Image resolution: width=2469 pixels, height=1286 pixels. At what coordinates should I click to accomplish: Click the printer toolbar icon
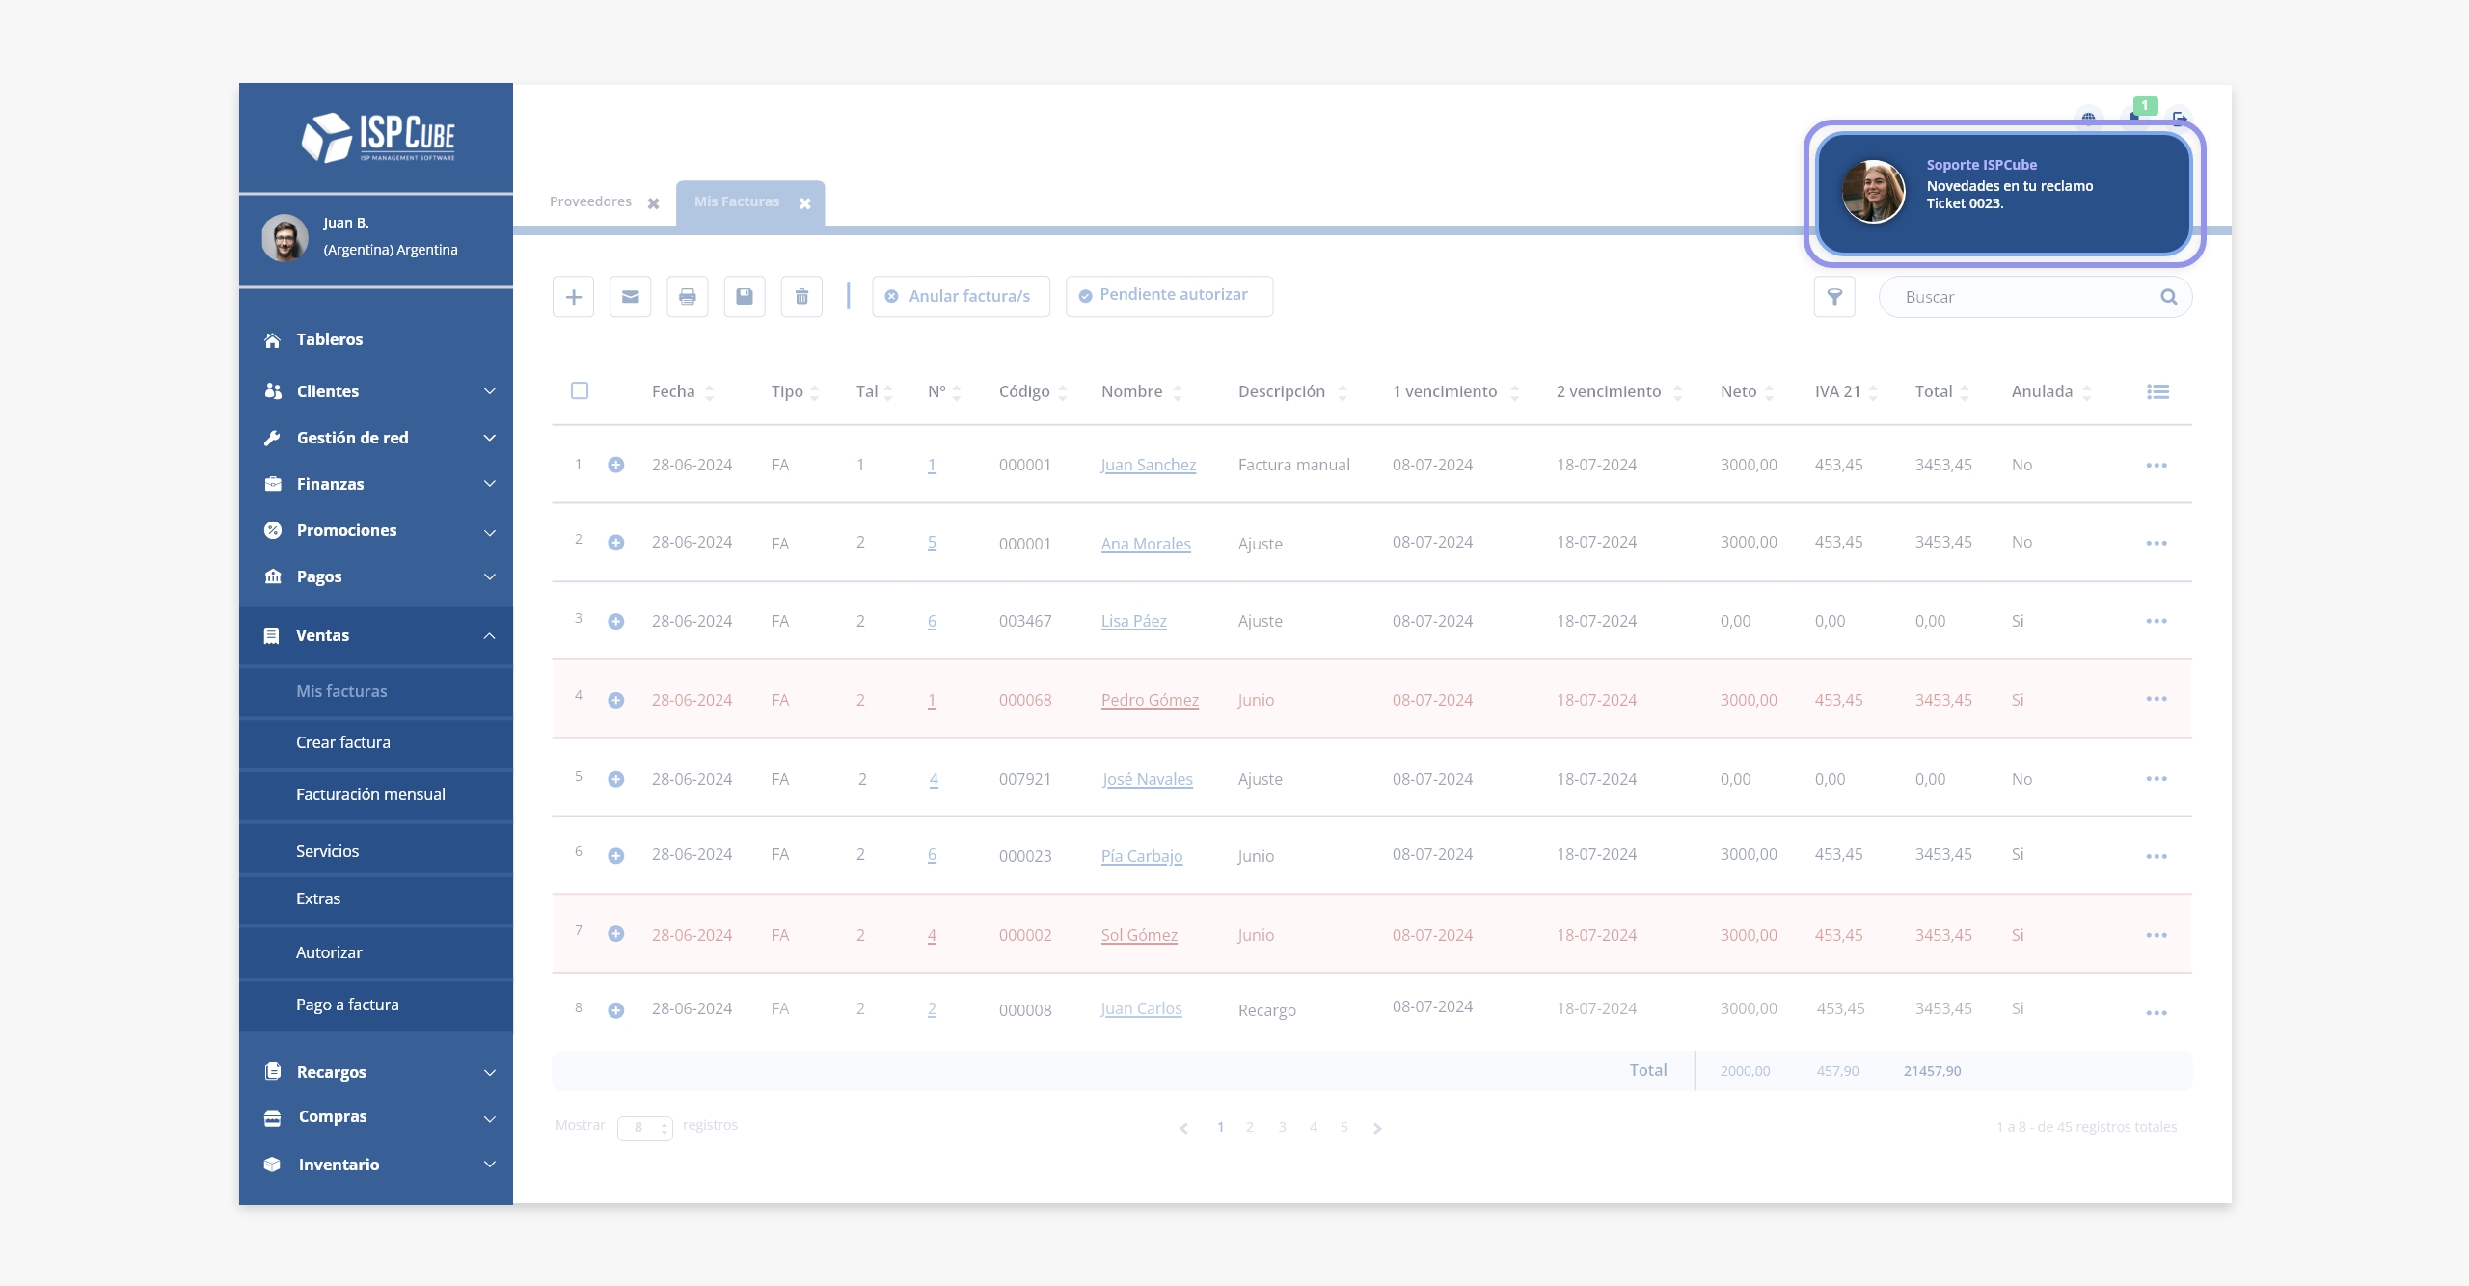pos(687,297)
